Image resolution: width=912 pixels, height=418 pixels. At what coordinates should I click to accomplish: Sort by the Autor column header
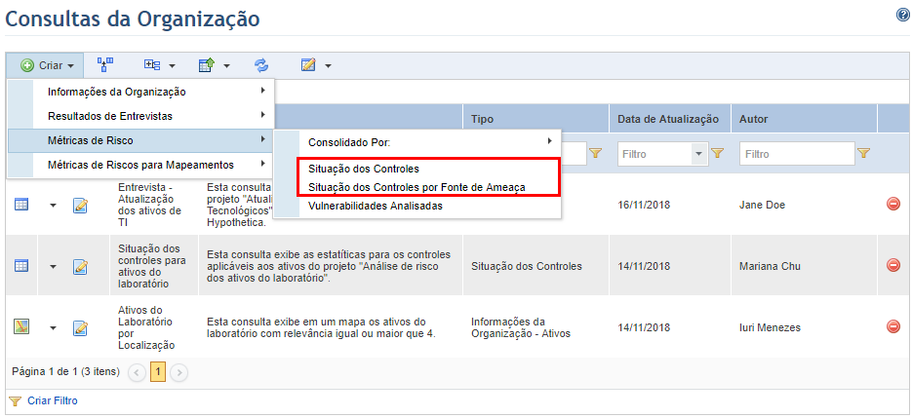point(753,119)
